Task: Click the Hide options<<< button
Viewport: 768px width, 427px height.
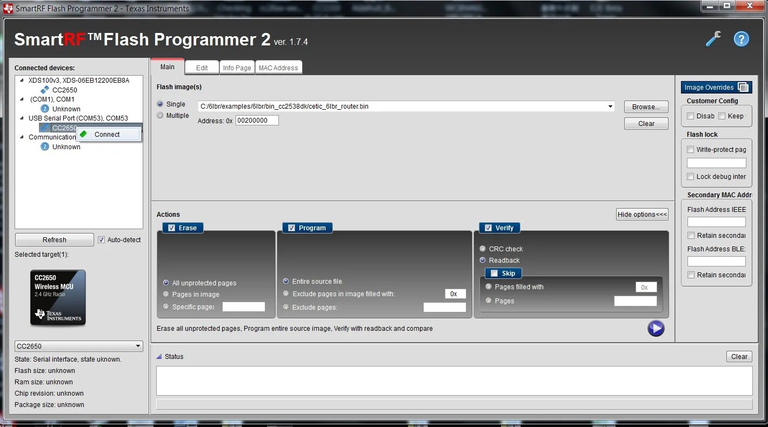Action: [x=642, y=214]
